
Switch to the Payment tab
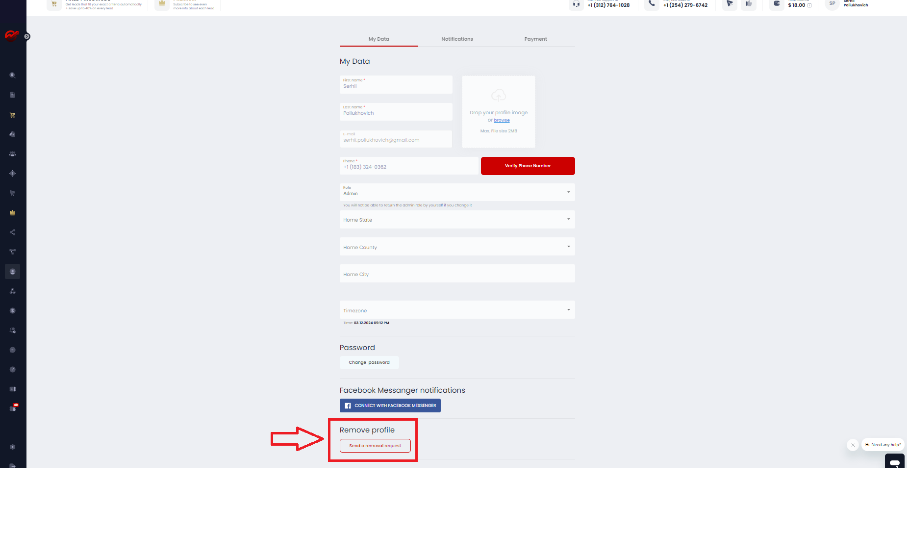[535, 39]
